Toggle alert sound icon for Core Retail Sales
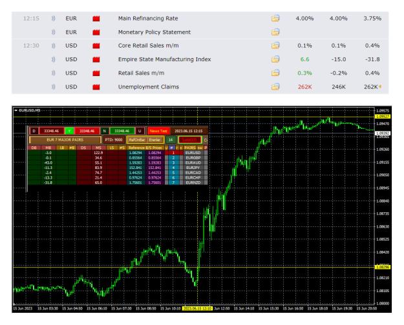The image size is (404, 325). [x=54, y=46]
